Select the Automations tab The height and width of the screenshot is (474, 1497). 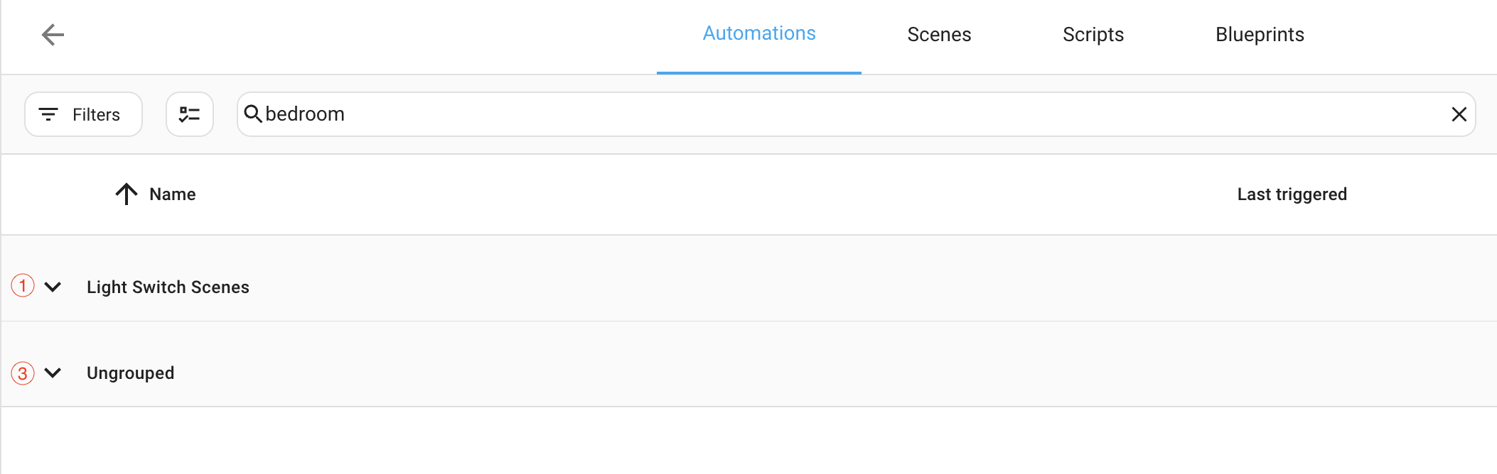pyautogui.click(x=758, y=33)
